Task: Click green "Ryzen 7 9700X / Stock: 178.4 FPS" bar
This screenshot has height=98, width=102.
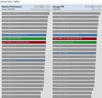Action: (x=75, y=42)
